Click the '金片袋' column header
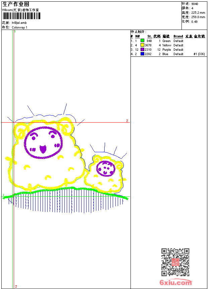208x289 pixels. (x=199, y=36)
